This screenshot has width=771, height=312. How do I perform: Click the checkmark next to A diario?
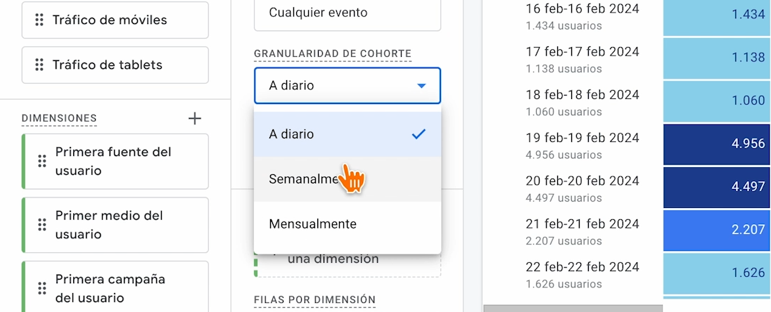(419, 134)
